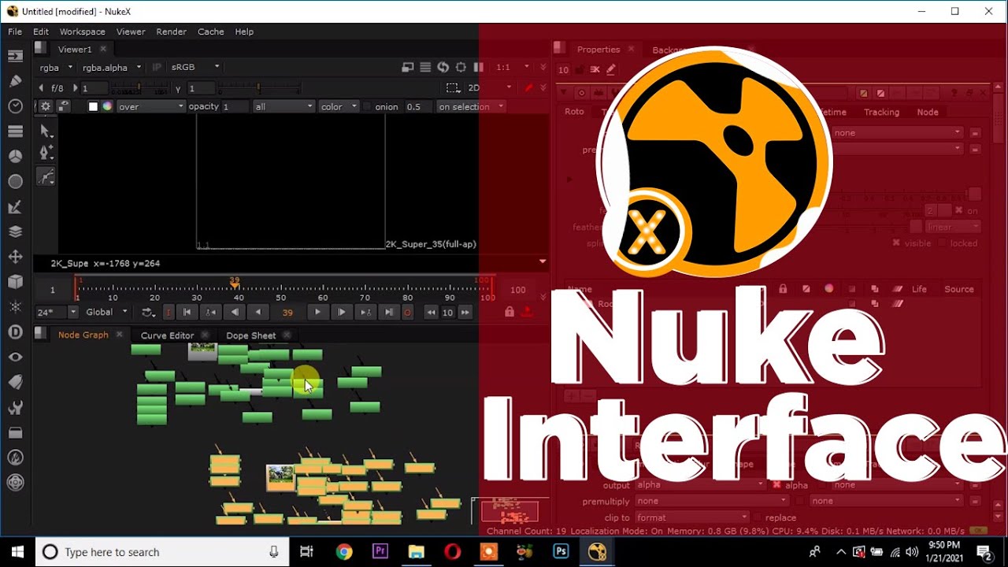Viewport: 1008px width, 567px height.
Task: Toggle the in/out point I button
Action: pos(168,313)
